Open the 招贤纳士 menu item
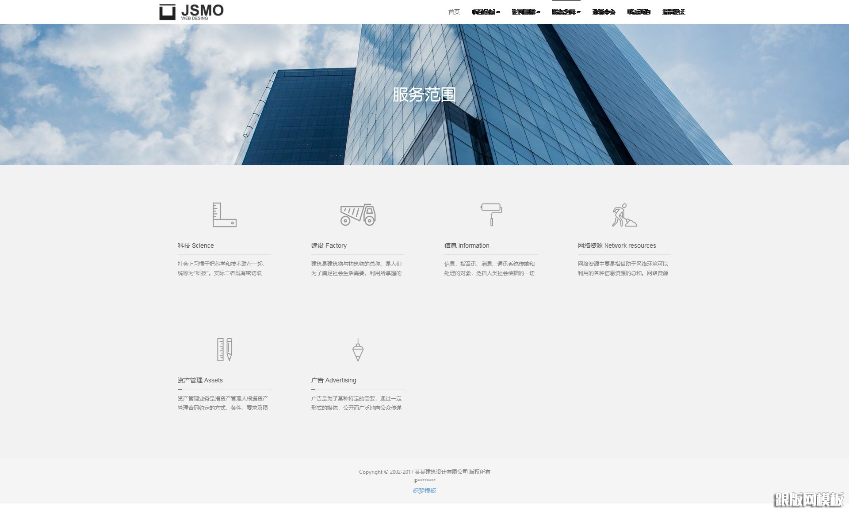 (x=674, y=12)
